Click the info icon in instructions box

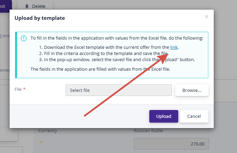point(24,38)
